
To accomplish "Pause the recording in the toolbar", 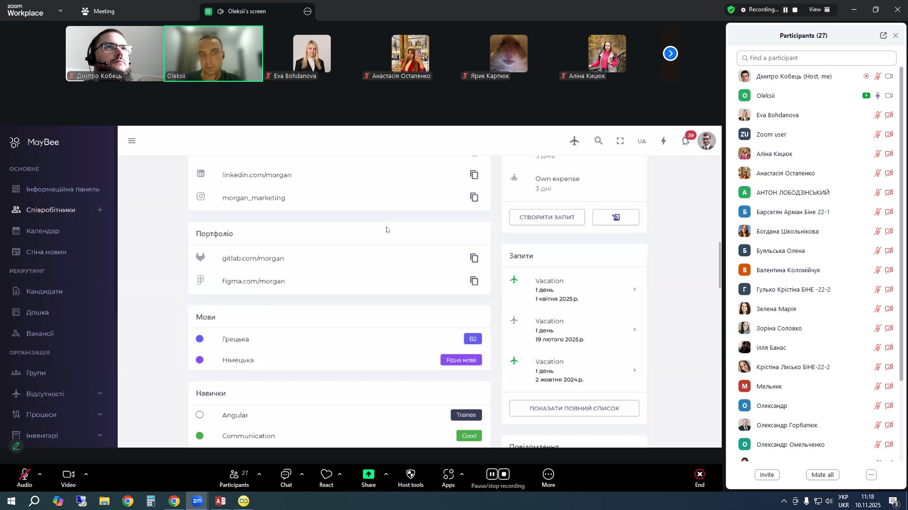I will click(x=492, y=474).
